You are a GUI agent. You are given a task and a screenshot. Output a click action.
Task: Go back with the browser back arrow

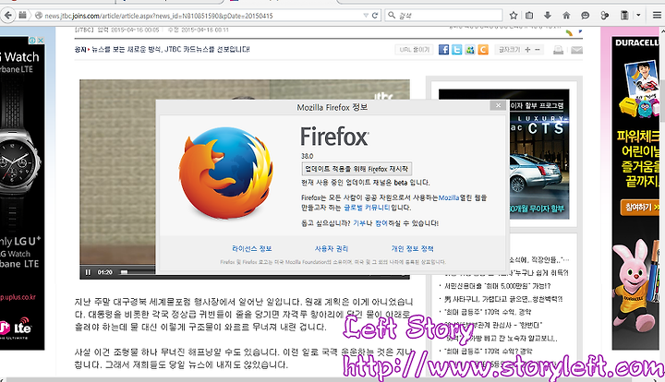click(x=7, y=16)
